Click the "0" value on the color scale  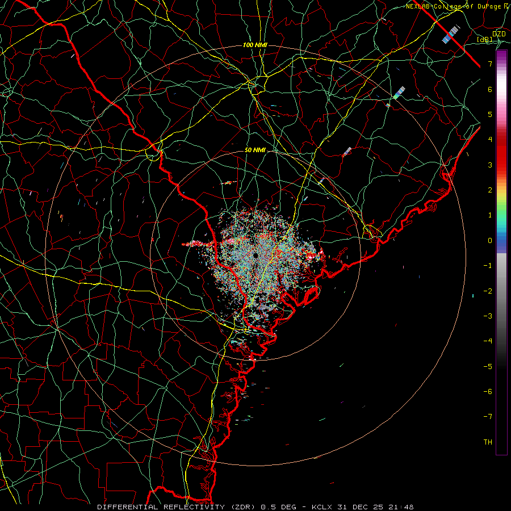[490, 240]
